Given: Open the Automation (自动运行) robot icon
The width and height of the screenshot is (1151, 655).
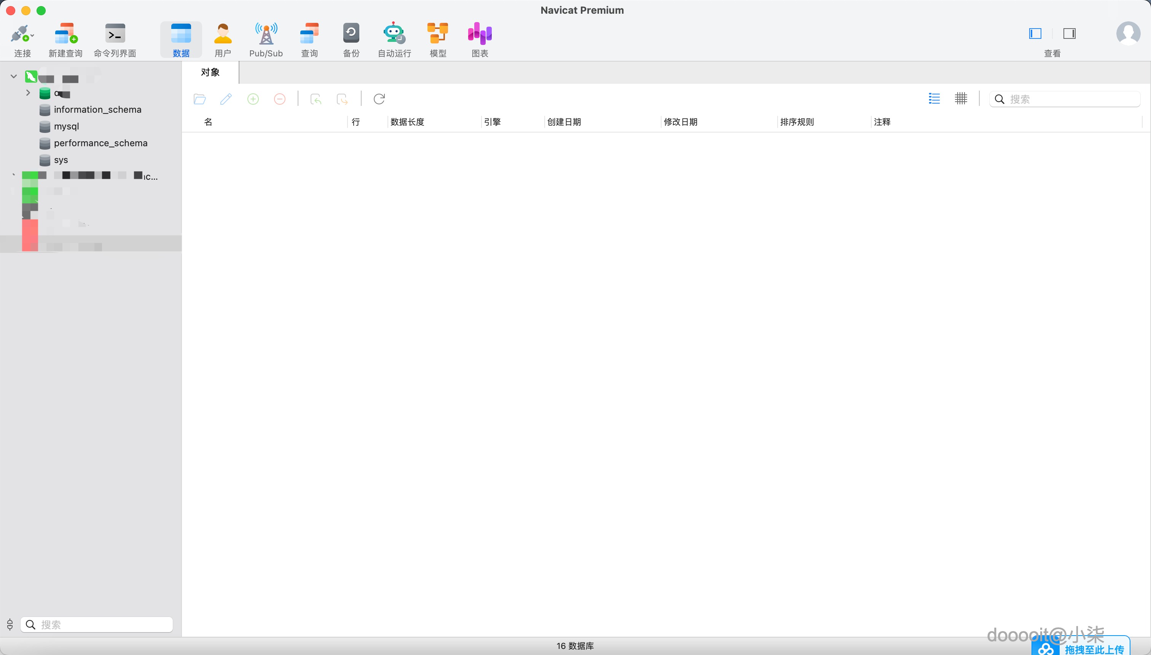Looking at the screenshot, I should click(394, 34).
